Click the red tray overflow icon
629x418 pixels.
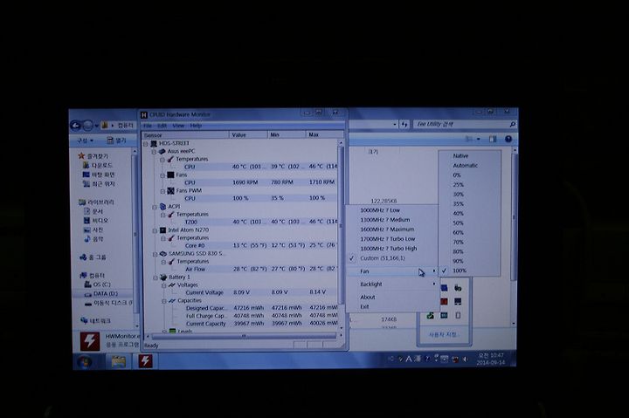tap(444, 301)
